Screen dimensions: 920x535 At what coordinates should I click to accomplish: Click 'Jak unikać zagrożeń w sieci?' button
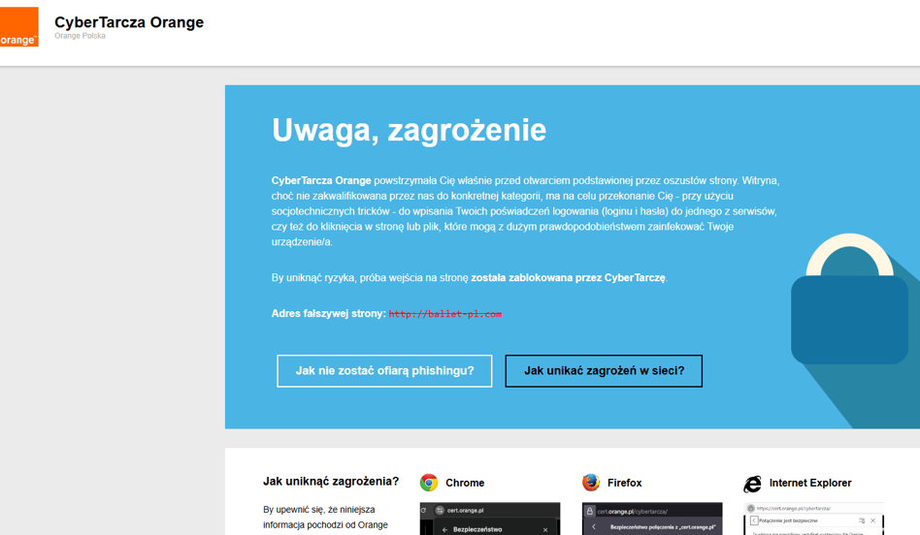point(604,371)
